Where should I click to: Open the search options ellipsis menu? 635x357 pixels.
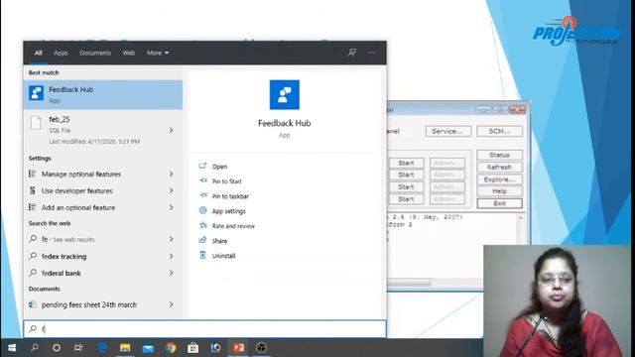(372, 53)
